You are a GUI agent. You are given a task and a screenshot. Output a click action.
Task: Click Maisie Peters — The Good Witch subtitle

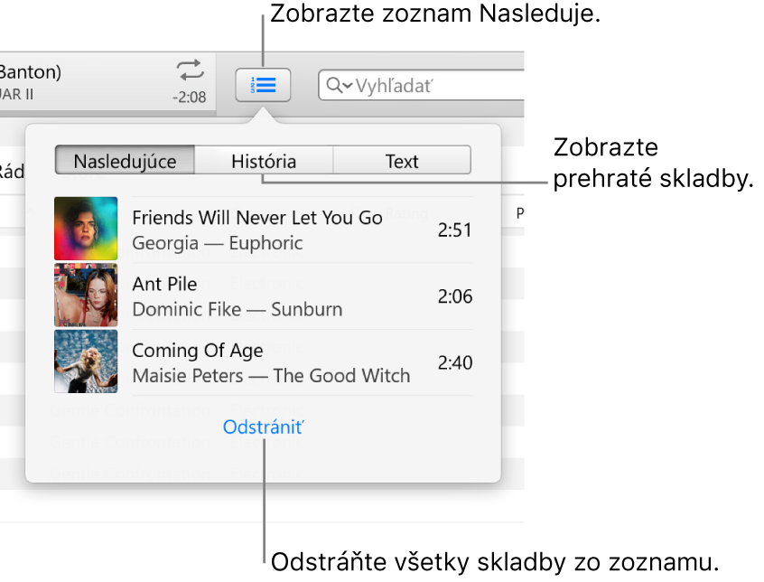(271, 376)
